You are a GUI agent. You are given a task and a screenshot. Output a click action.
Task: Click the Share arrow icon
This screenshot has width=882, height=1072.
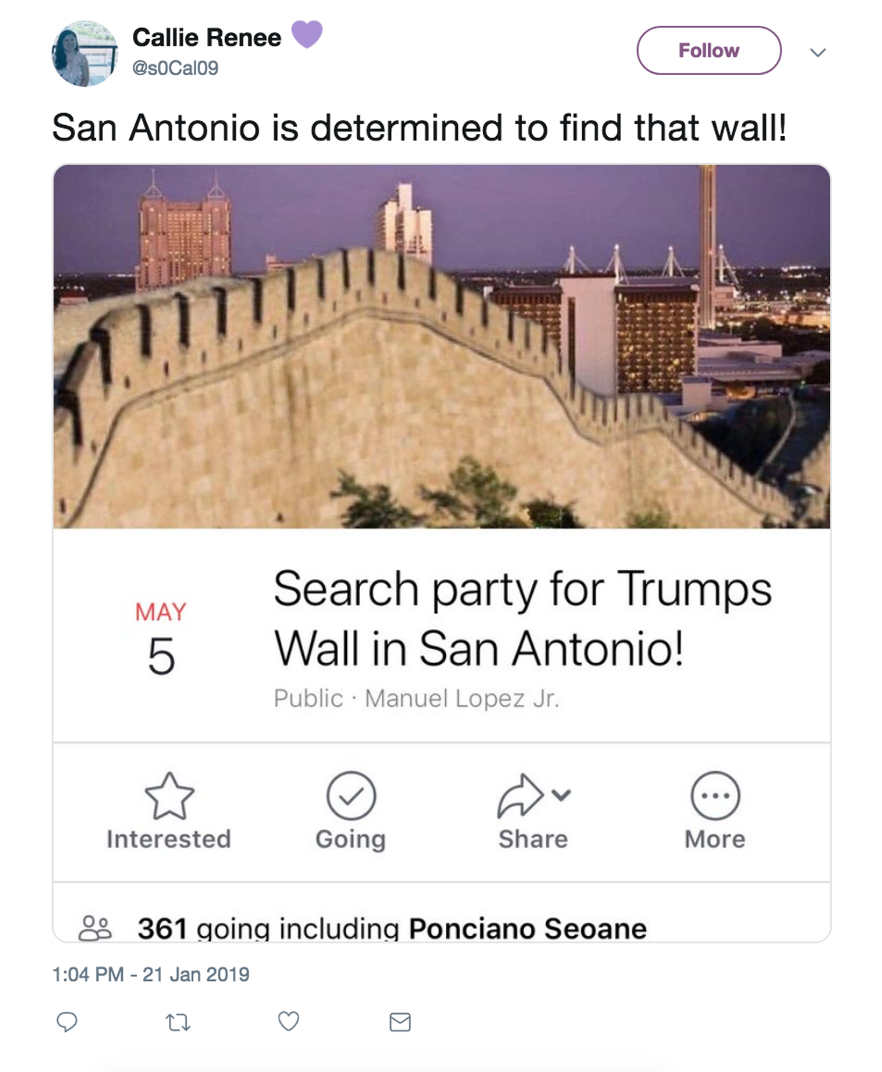(520, 796)
